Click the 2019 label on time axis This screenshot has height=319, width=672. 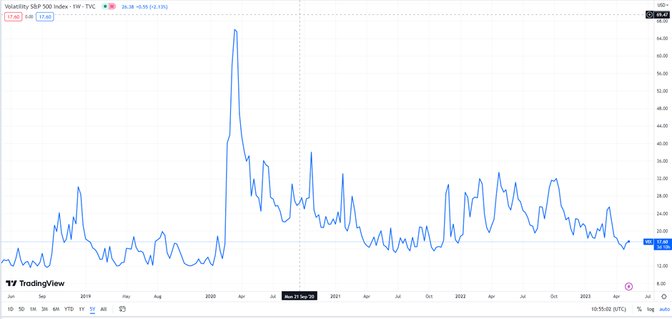85,296
